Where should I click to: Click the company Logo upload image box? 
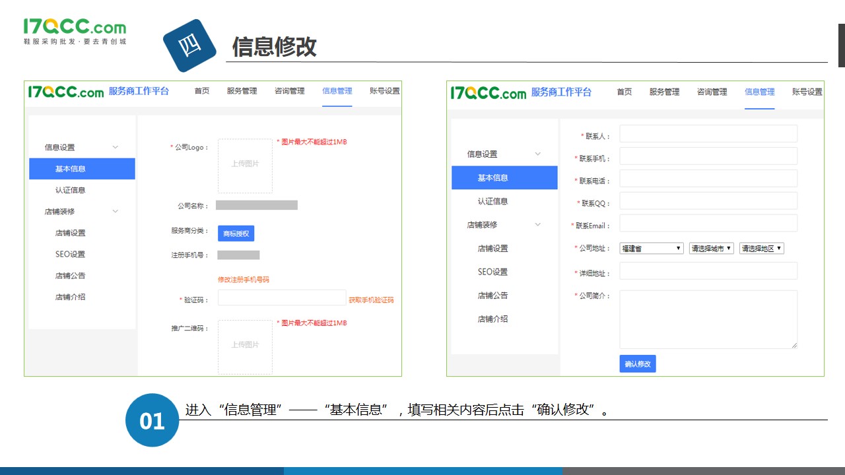tap(245, 165)
